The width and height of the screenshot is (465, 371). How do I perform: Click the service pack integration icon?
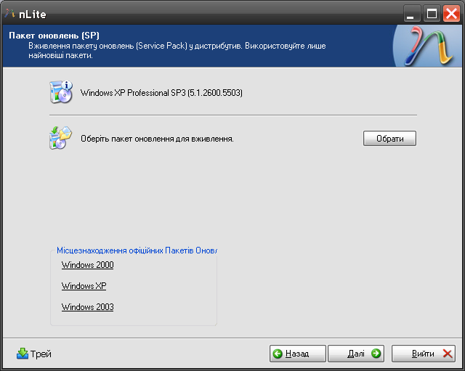coord(60,138)
